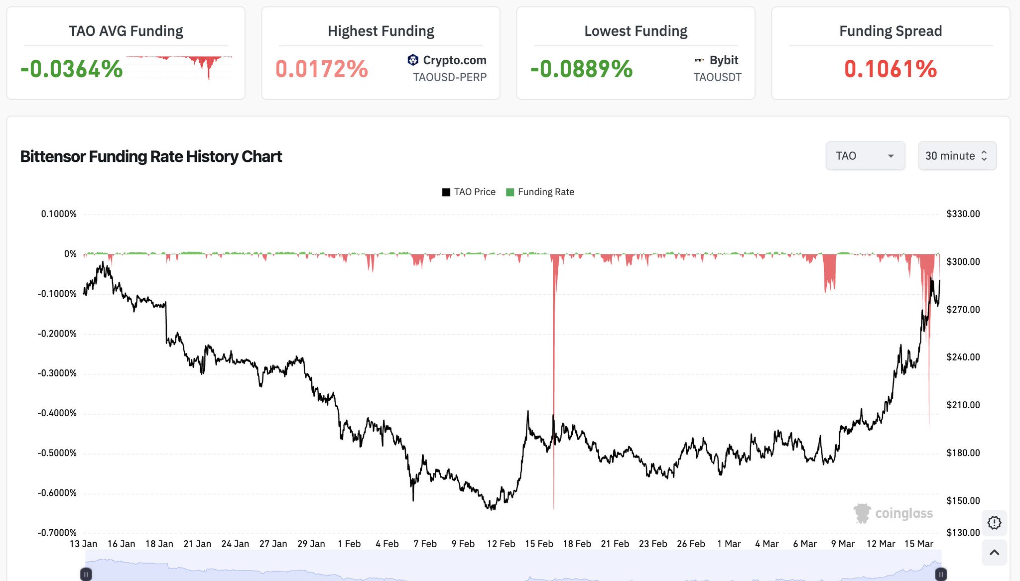
Task: Click the Crypto.com exchange name link
Action: tap(454, 60)
